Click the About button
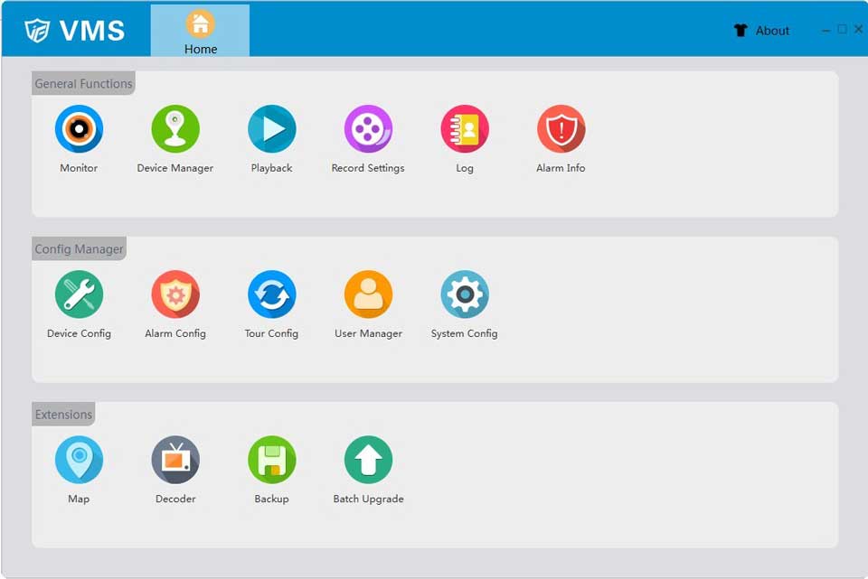Image resolution: width=868 pixels, height=579 pixels. tap(772, 31)
